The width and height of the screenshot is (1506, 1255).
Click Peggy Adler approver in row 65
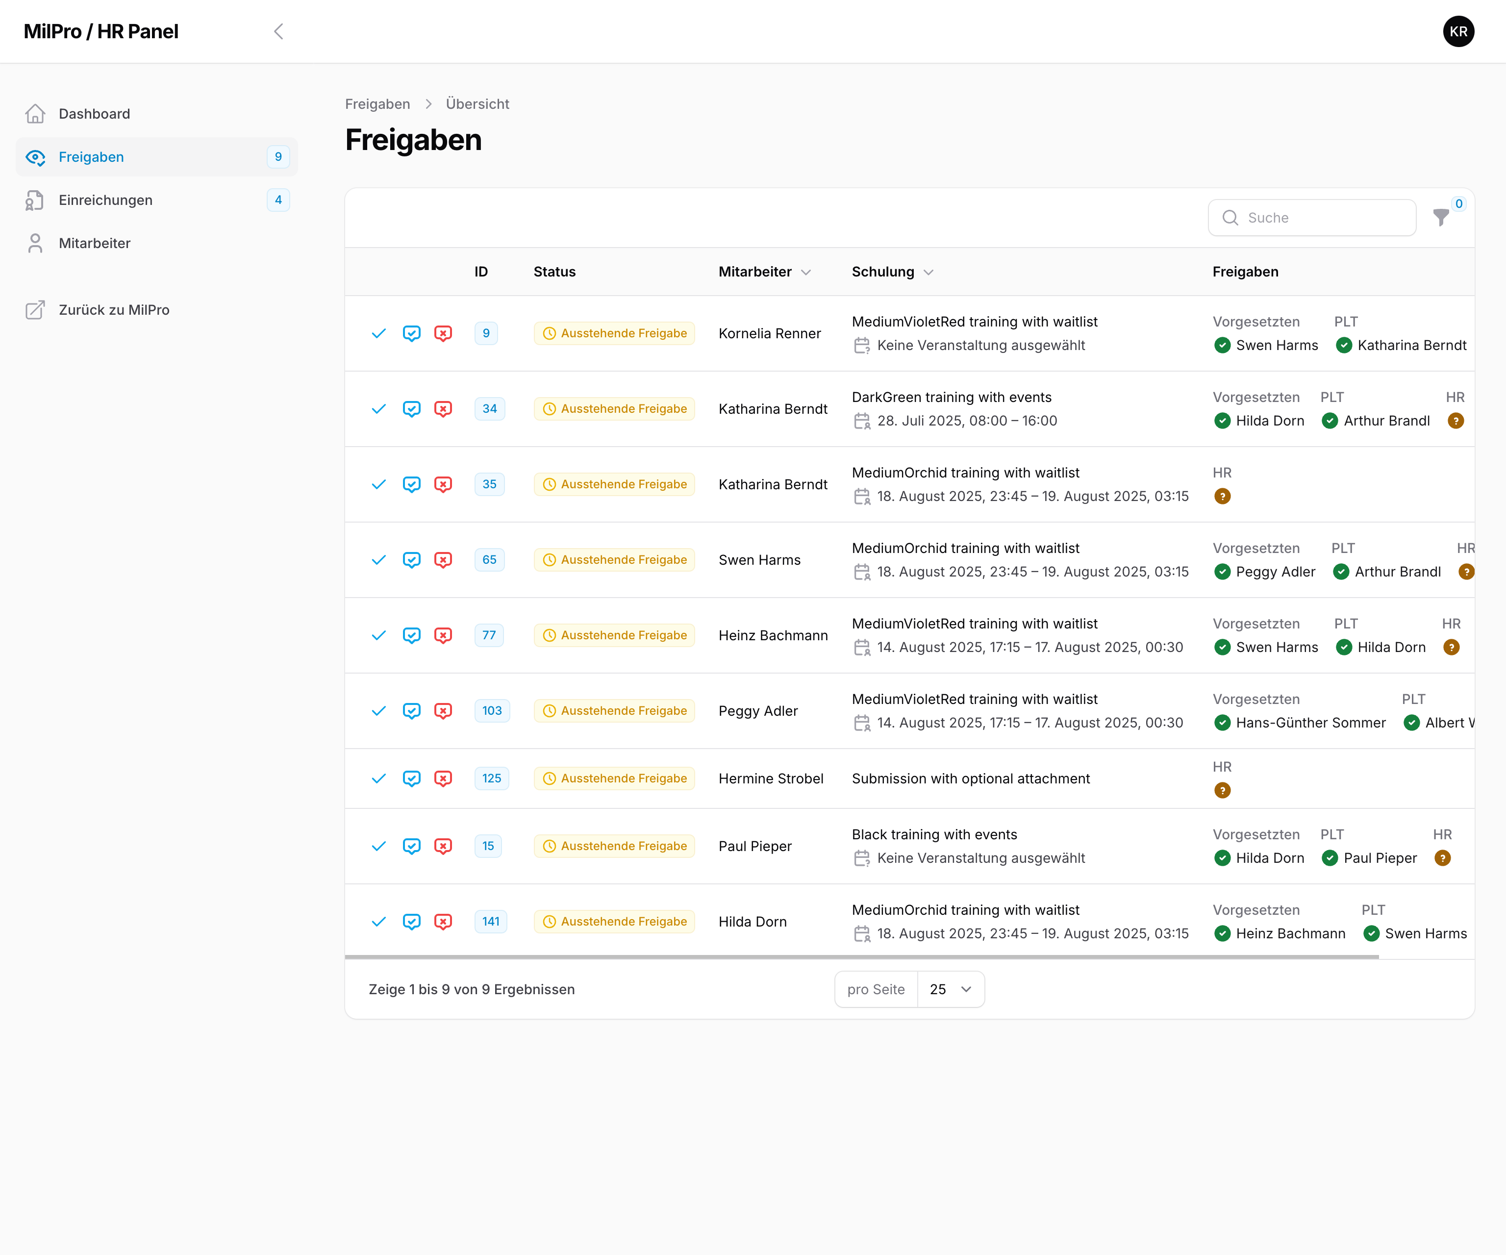click(1275, 572)
